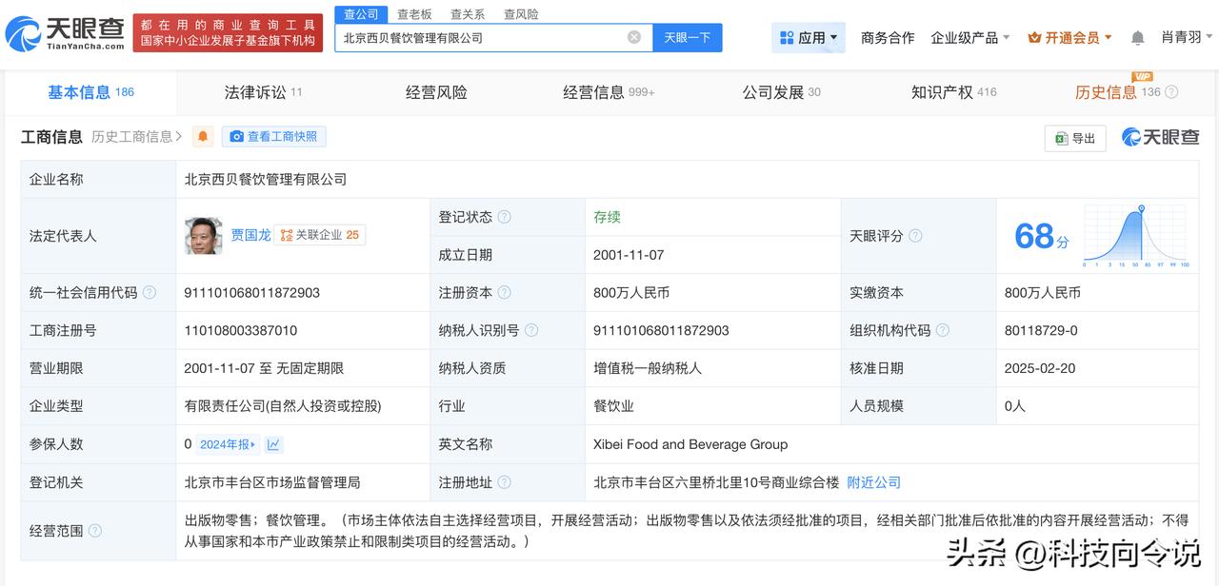The width and height of the screenshot is (1219, 586).
Task: Click the help icon next to 天眼评分
Action: 915,236
